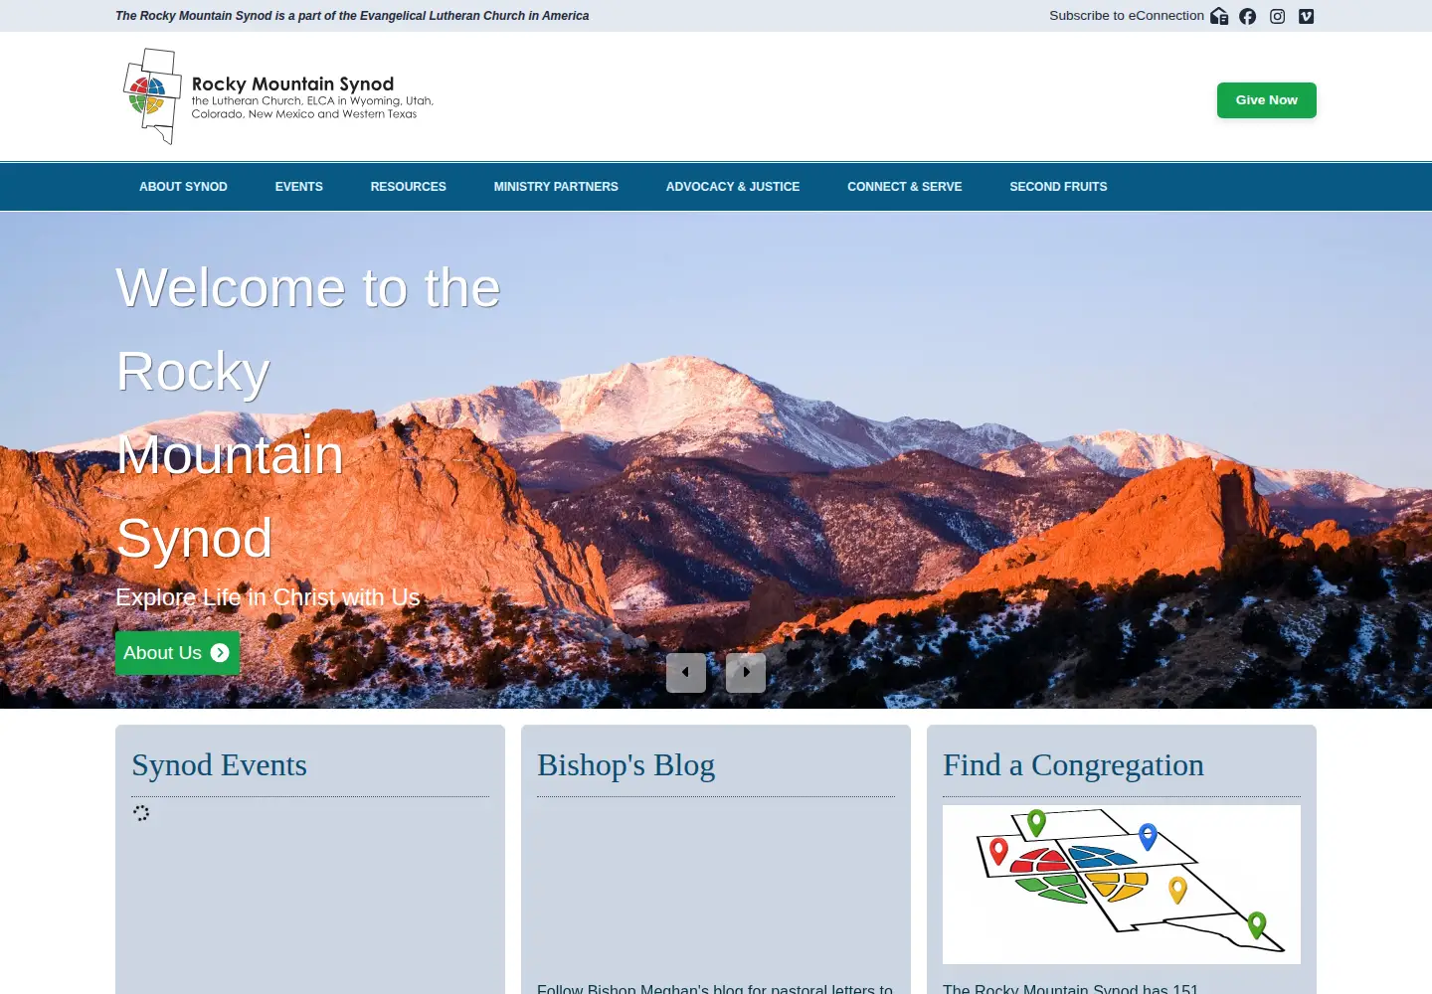Click the About Us button
Viewport: 1432px width, 994px height.
click(x=177, y=653)
